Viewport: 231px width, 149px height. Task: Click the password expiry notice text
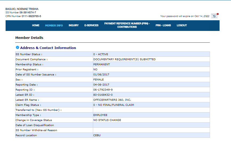[x=185, y=16]
